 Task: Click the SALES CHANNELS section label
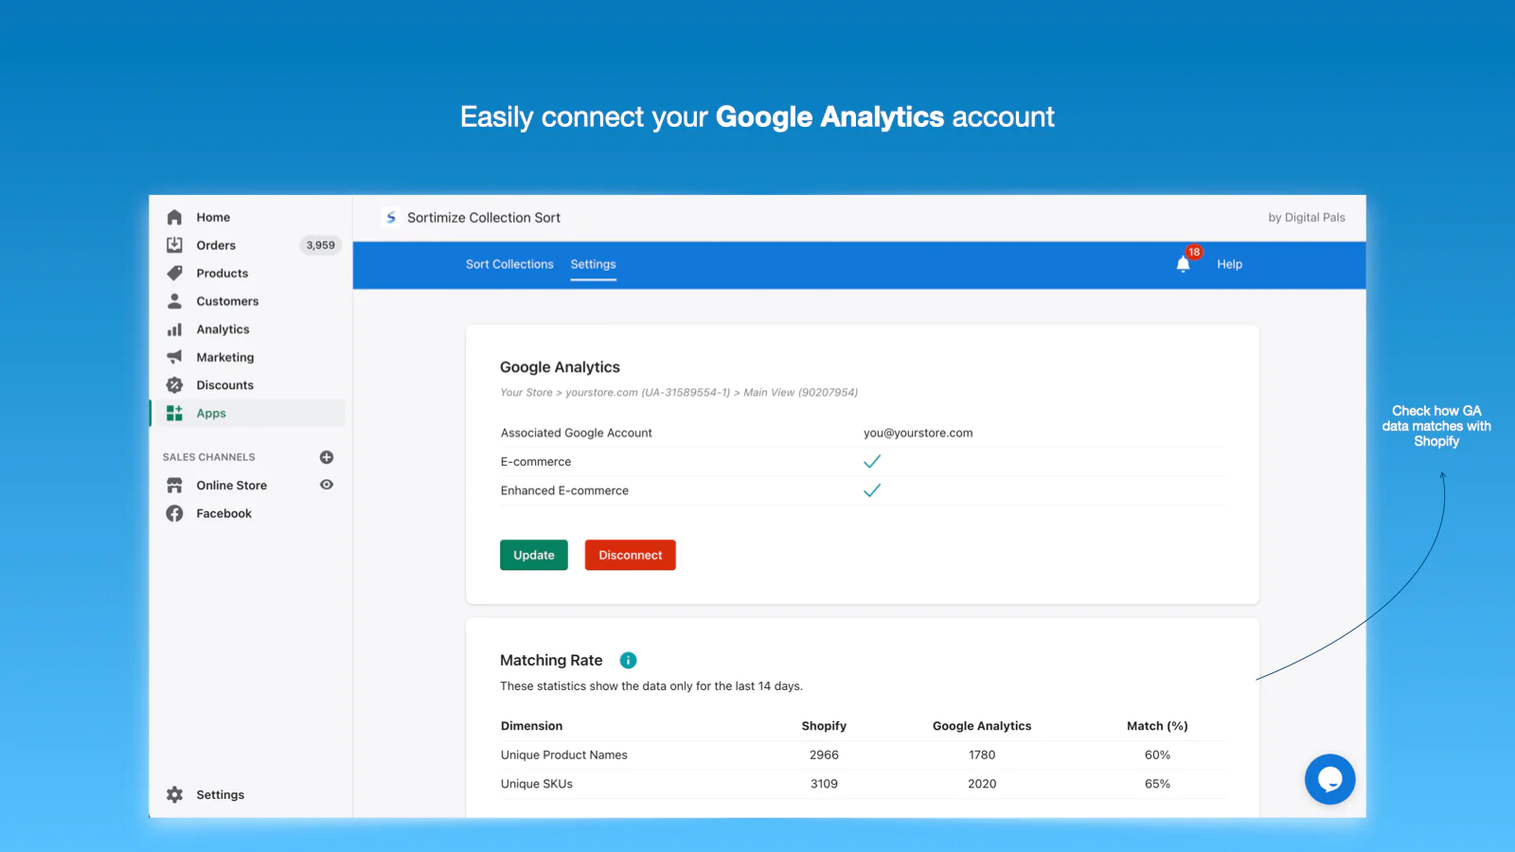tap(209, 457)
